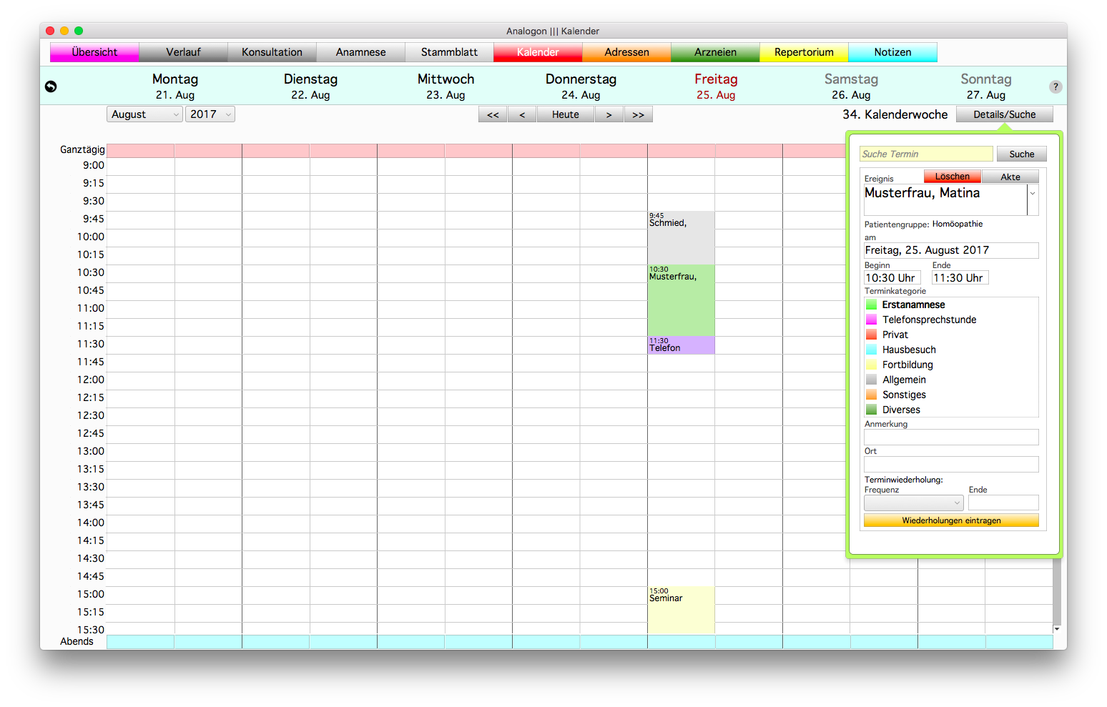
Task: Select the Erstanamnese appointment category
Action: tap(913, 305)
